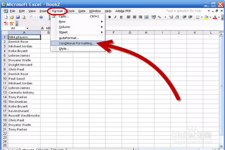The width and height of the screenshot is (225, 150).
Task: Click Increase Indent icon
Action: point(190,17)
